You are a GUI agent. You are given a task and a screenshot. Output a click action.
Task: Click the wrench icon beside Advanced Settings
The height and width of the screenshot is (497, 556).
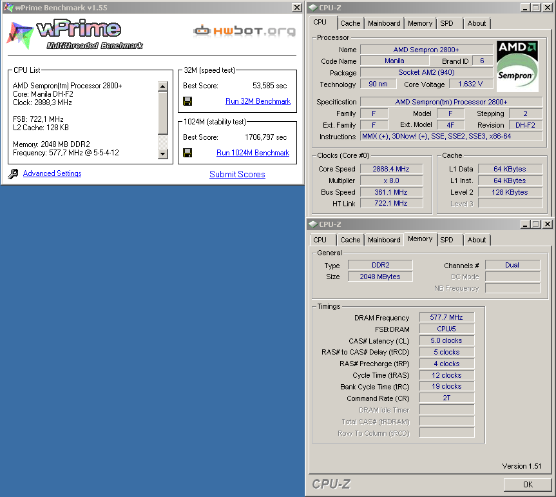[13, 174]
